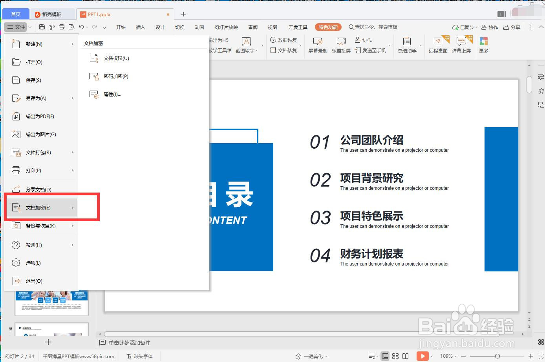Screen dimensions: 545x362
Task: Choose 输出为PDF(F) menu entry
Action: coord(41,116)
